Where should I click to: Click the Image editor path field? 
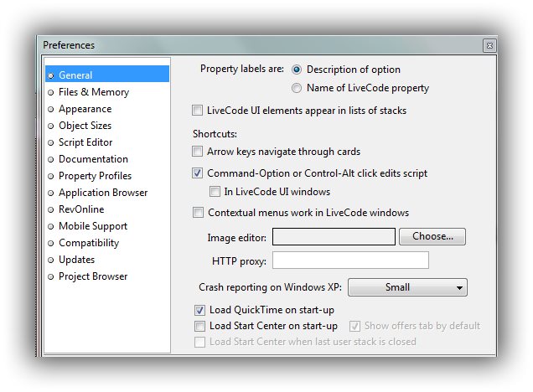(334, 237)
